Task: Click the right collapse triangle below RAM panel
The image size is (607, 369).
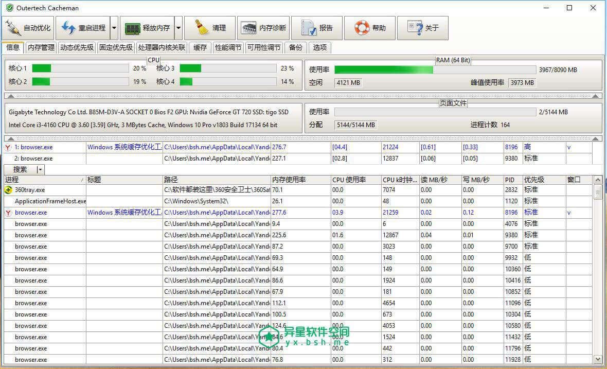Action: pos(595,96)
